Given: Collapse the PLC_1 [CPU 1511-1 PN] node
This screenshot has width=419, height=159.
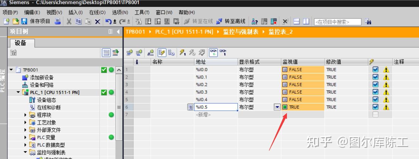Looking at the screenshot, I should coord(18,92).
